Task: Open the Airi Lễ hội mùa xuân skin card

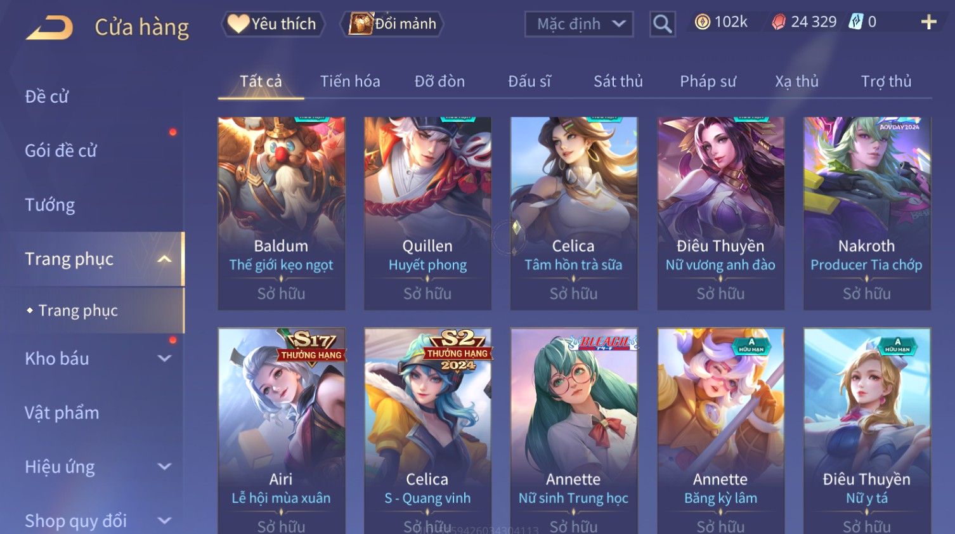Action: pyautogui.click(x=282, y=431)
